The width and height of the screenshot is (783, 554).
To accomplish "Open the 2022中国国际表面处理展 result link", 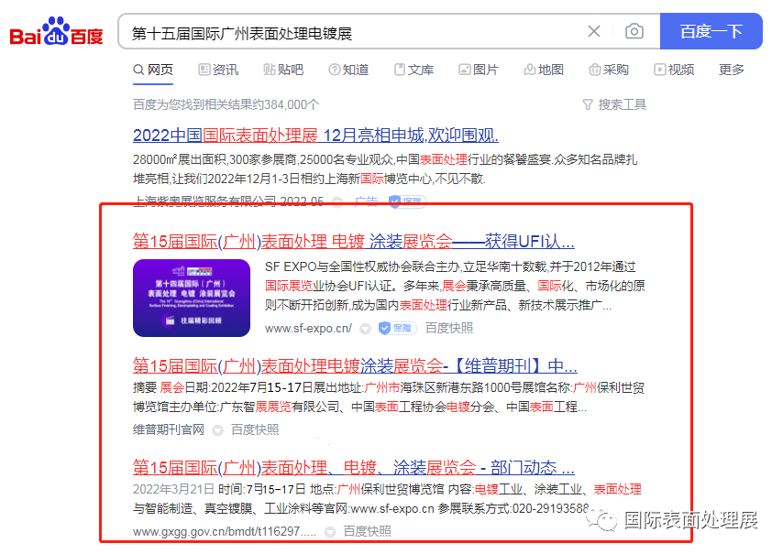I will click(x=312, y=135).
